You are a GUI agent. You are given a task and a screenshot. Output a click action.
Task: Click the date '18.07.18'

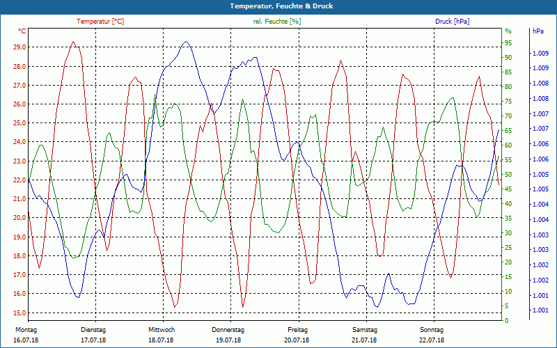161,340
